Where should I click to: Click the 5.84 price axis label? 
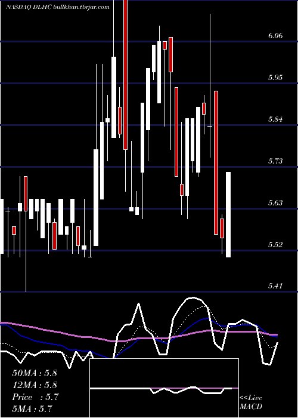[275, 119]
